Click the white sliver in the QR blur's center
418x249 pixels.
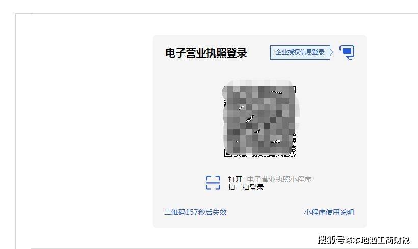coord(250,118)
